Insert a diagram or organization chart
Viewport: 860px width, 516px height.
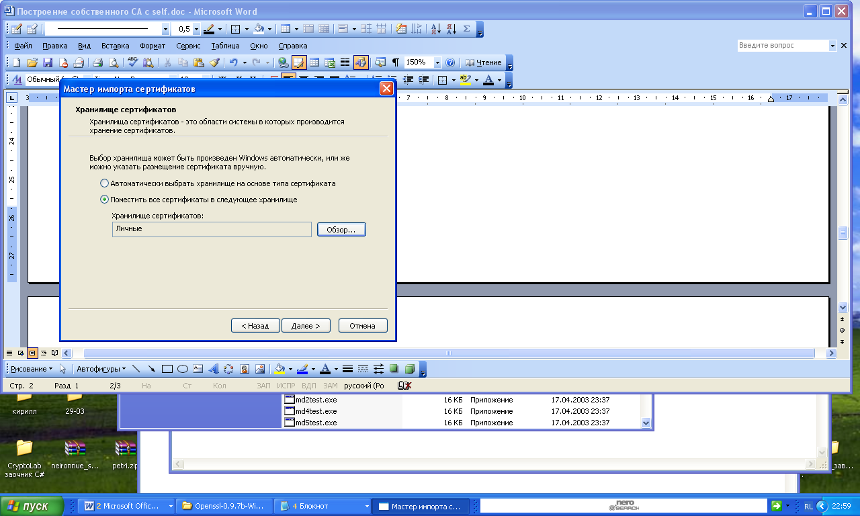pyautogui.click(x=228, y=369)
